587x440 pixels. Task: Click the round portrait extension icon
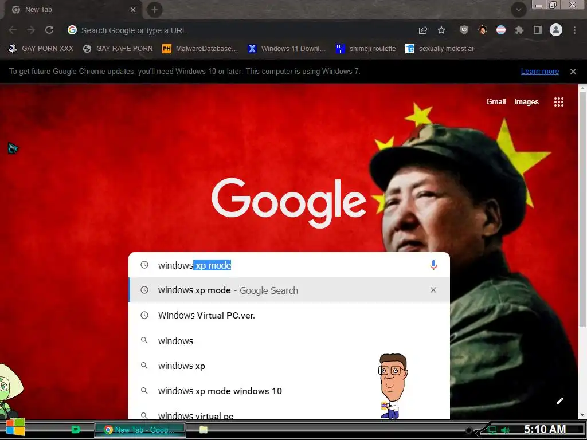click(x=483, y=30)
